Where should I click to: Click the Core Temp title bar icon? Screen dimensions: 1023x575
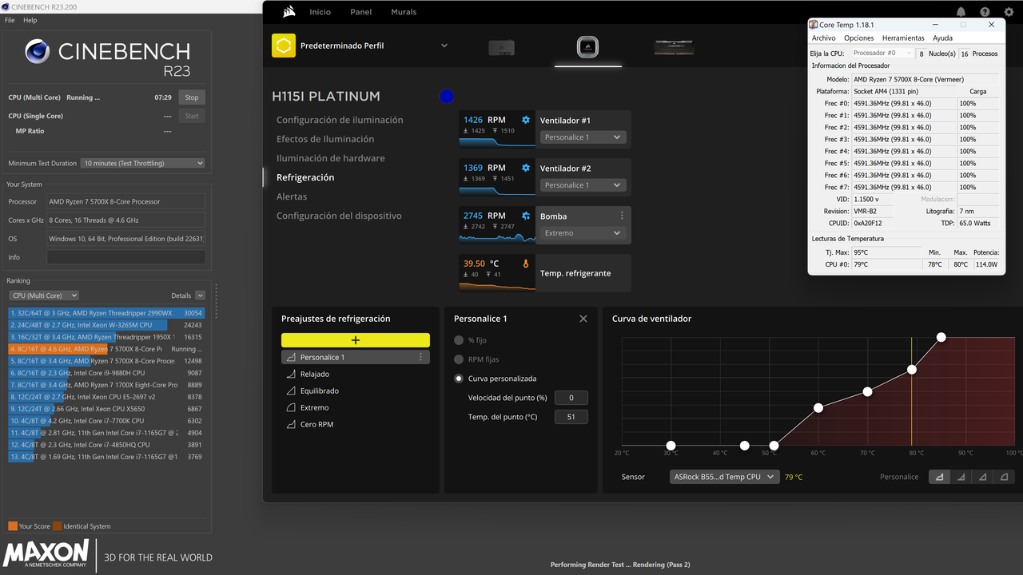point(814,25)
